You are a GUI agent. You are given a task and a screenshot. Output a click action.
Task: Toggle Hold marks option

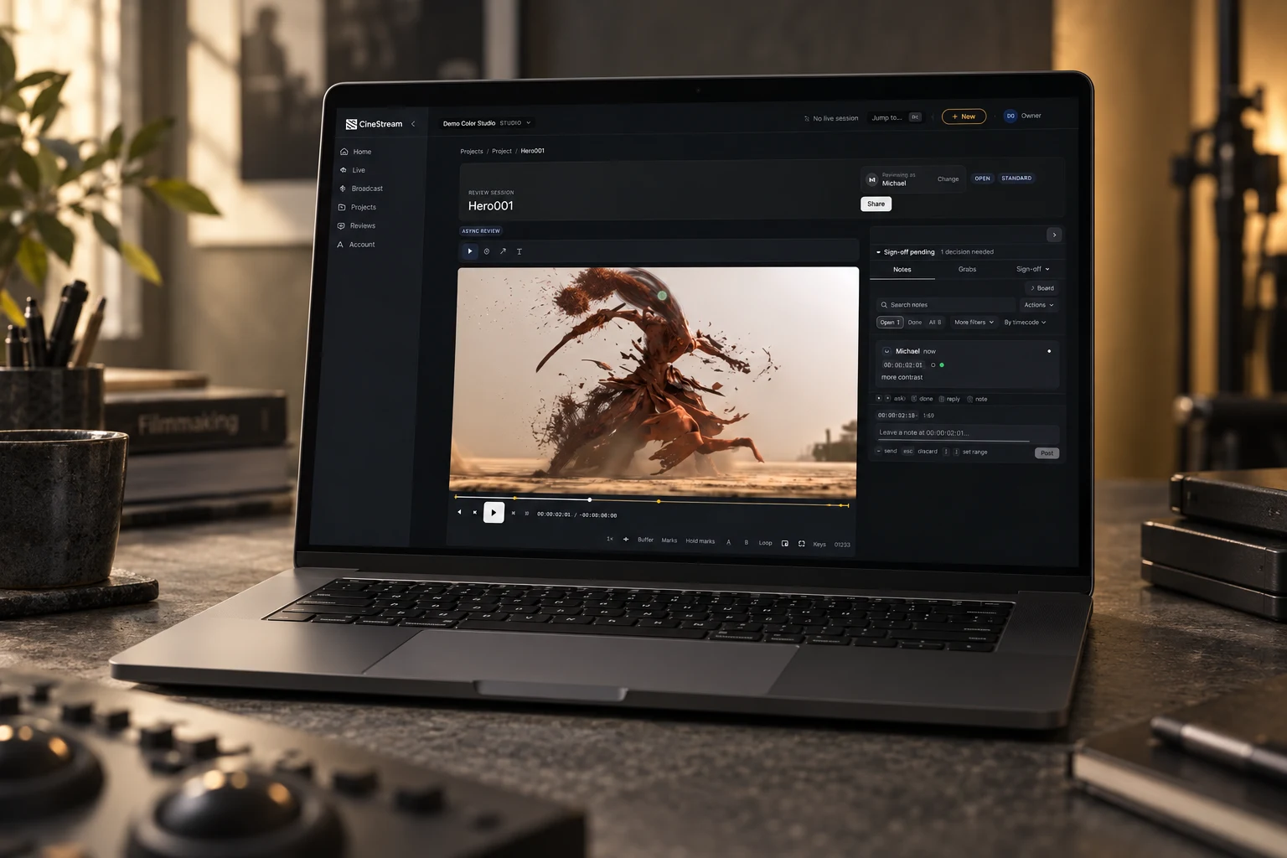pos(700,541)
